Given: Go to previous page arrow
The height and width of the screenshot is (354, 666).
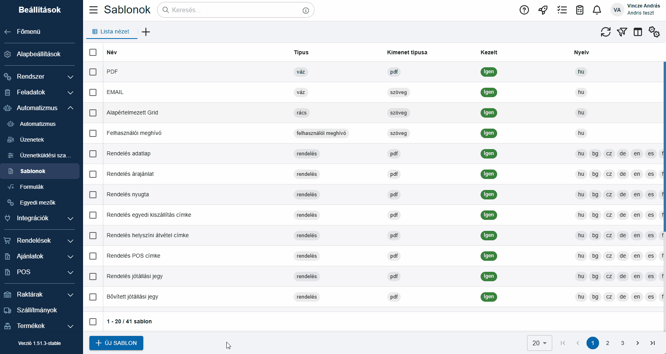Looking at the screenshot, I should click(578, 343).
